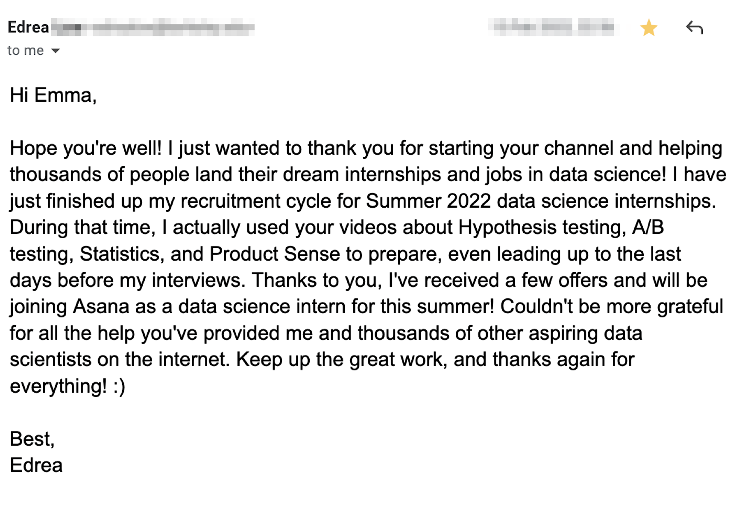This screenshot has width=733, height=517.
Task: Expand recipient details arrow beside "to me"
Action: tap(55, 51)
